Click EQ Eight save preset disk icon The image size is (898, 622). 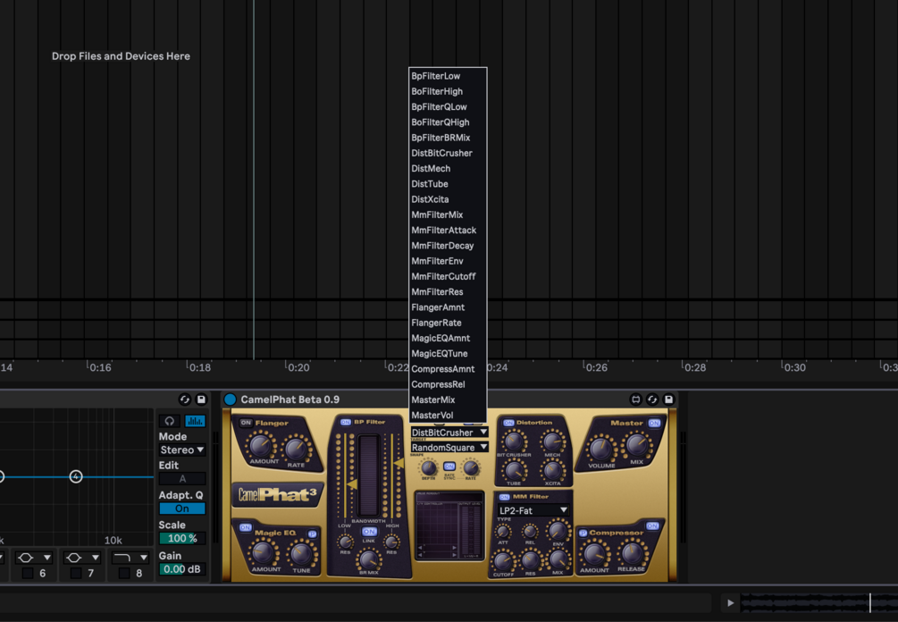[201, 399]
